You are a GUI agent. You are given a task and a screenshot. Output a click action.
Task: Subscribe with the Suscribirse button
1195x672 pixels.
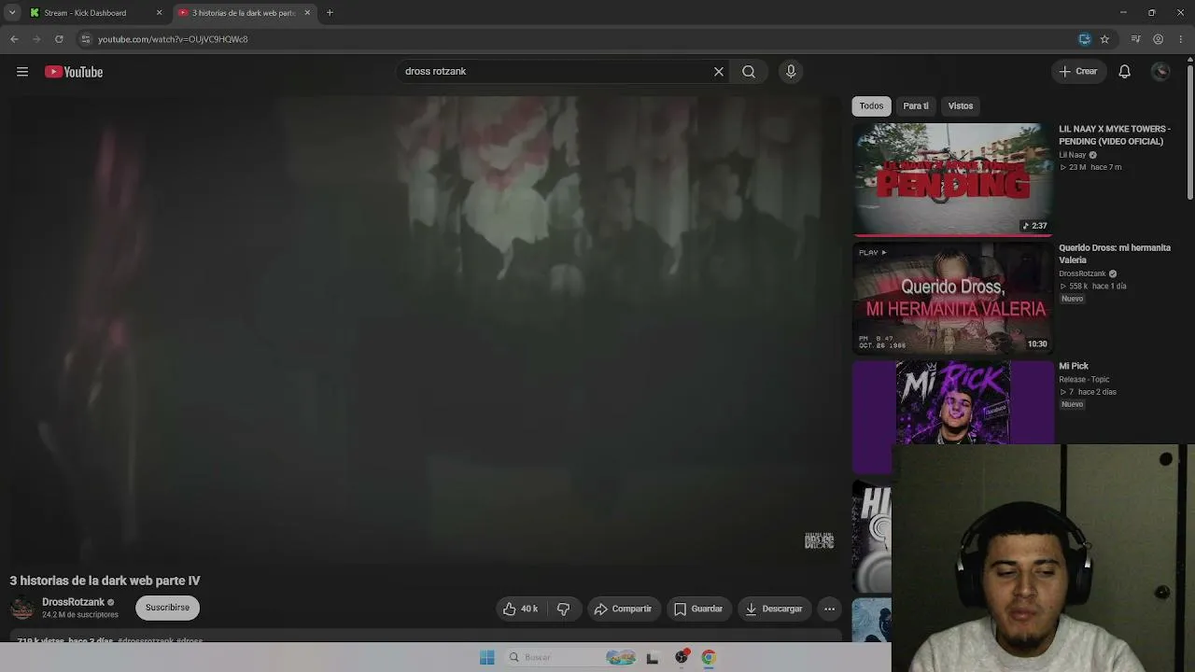pos(167,608)
